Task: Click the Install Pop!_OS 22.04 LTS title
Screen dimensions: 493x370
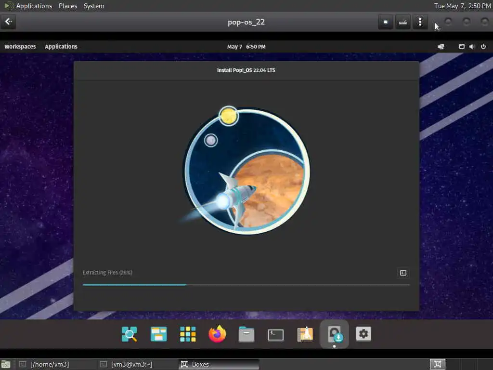Action: [x=246, y=70]
